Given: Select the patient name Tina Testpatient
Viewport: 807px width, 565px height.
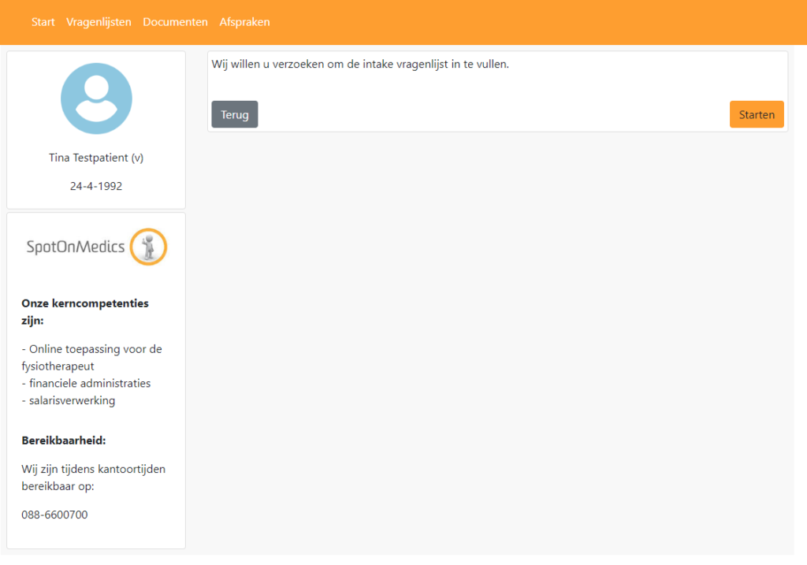Looking at the screenshot, I should click(x=95, y=158).
